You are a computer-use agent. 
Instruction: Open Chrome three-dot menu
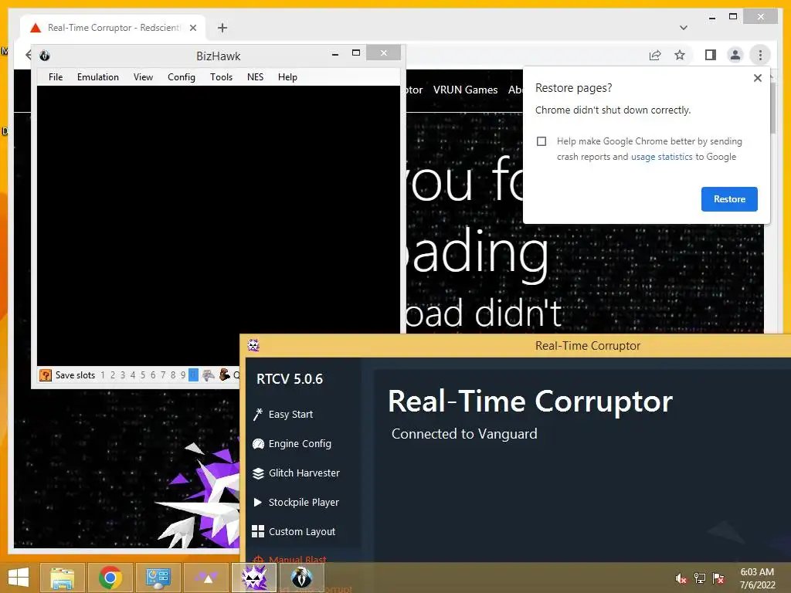coord(760,55)
